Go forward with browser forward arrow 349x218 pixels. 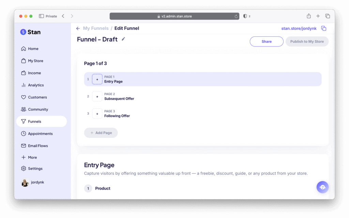(72, 16)
